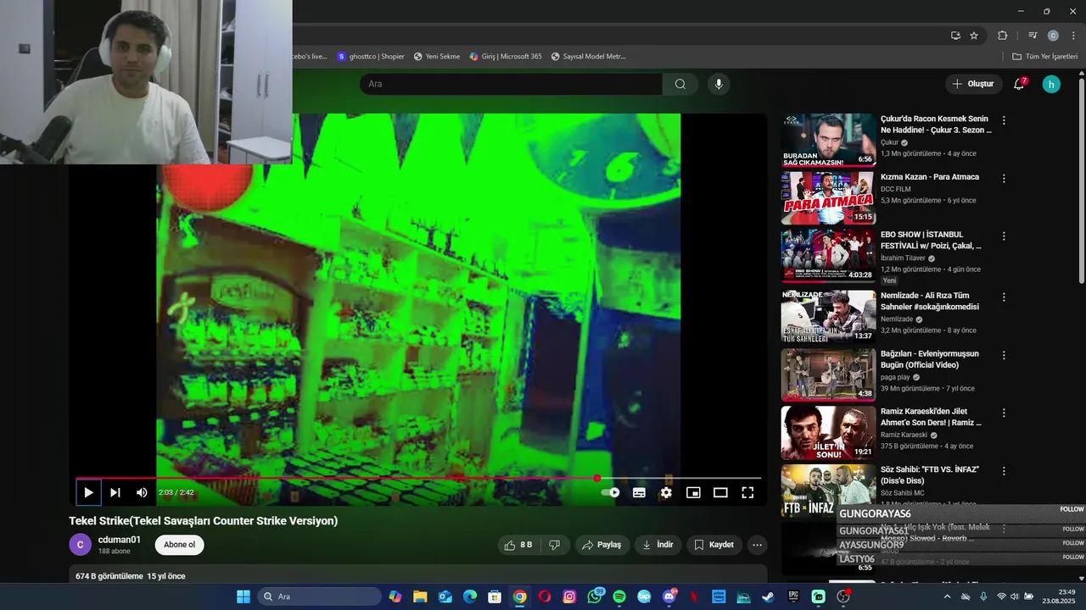Open the Çukur'da Racon Kesmek thumbnail
1086x610 pixels.
(x=828, y=140)
